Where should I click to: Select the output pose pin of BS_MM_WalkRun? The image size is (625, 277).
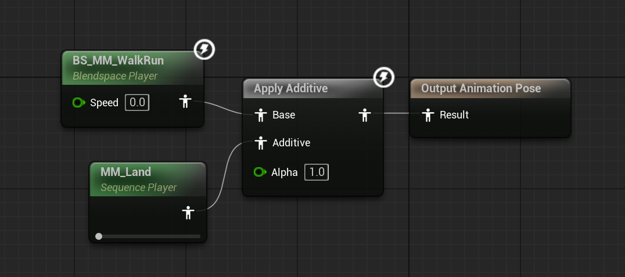(185, 102)
